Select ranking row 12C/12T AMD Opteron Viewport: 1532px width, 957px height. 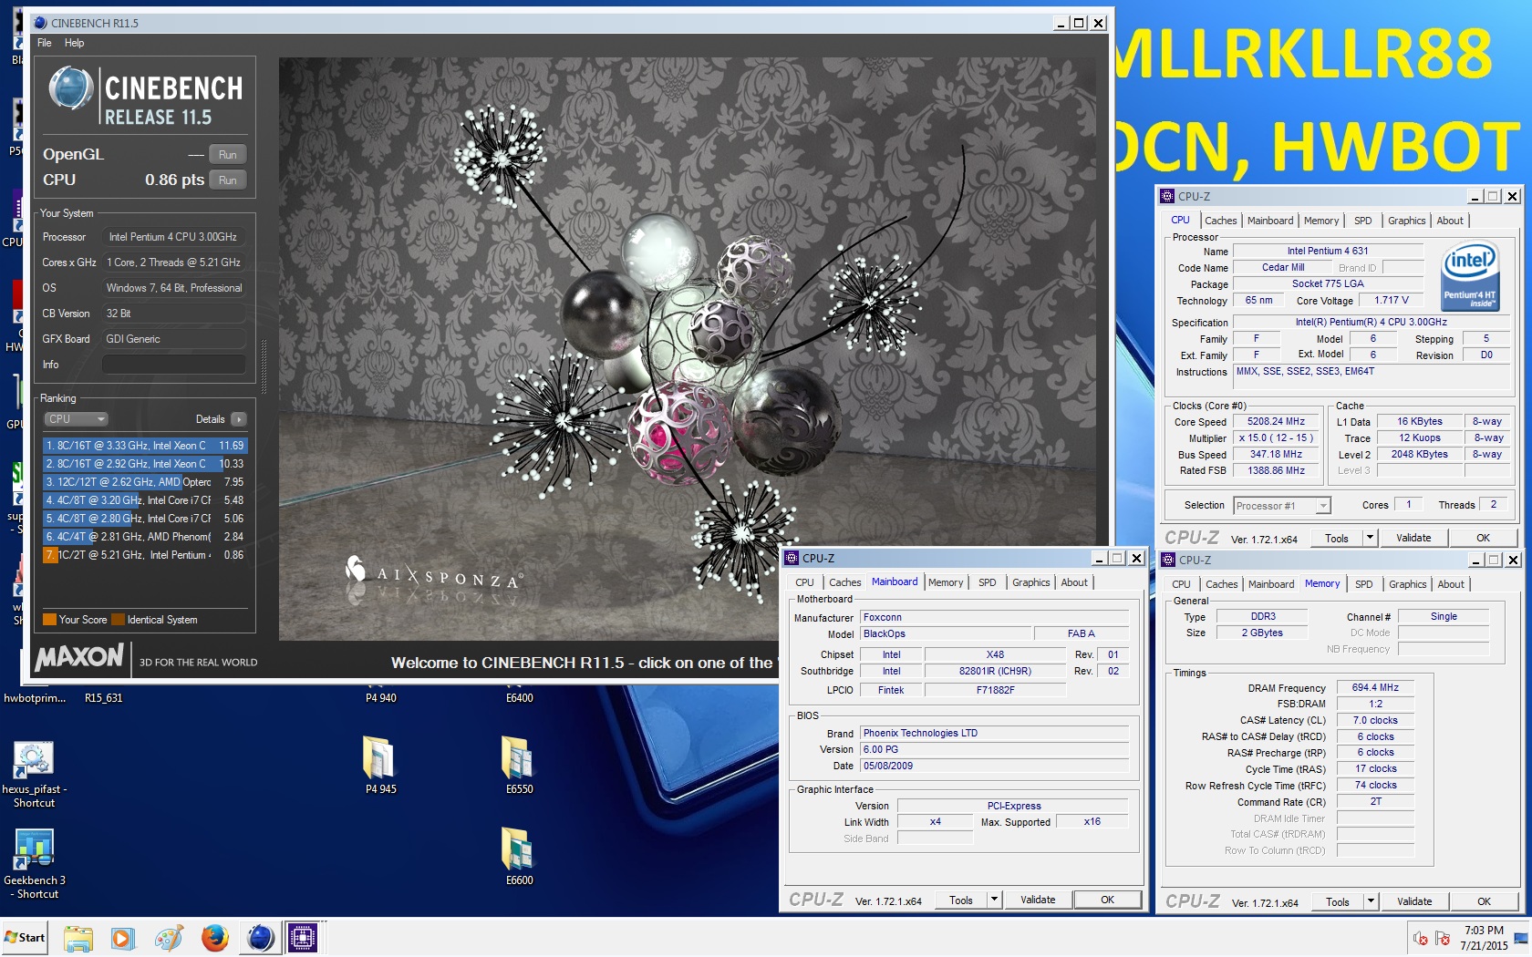tap(145, 482)
